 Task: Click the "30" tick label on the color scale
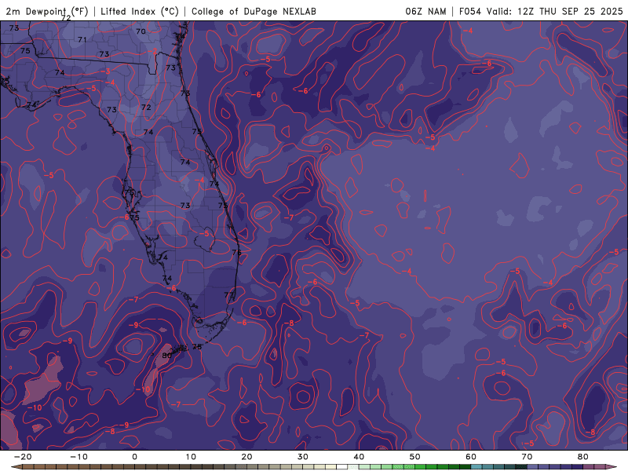click(x=303, y=457)
